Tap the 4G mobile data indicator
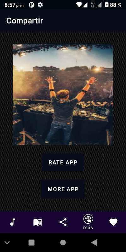126x252 pixels. click(93, 5)
